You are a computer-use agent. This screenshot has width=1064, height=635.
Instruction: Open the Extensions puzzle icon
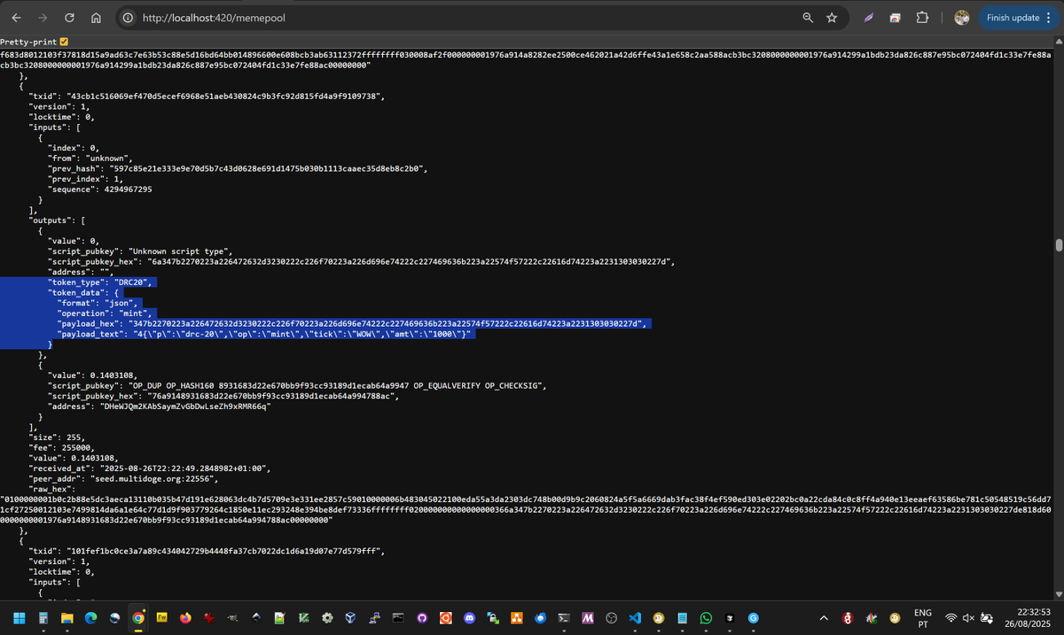pyautogui.click(x=922, y=18)
